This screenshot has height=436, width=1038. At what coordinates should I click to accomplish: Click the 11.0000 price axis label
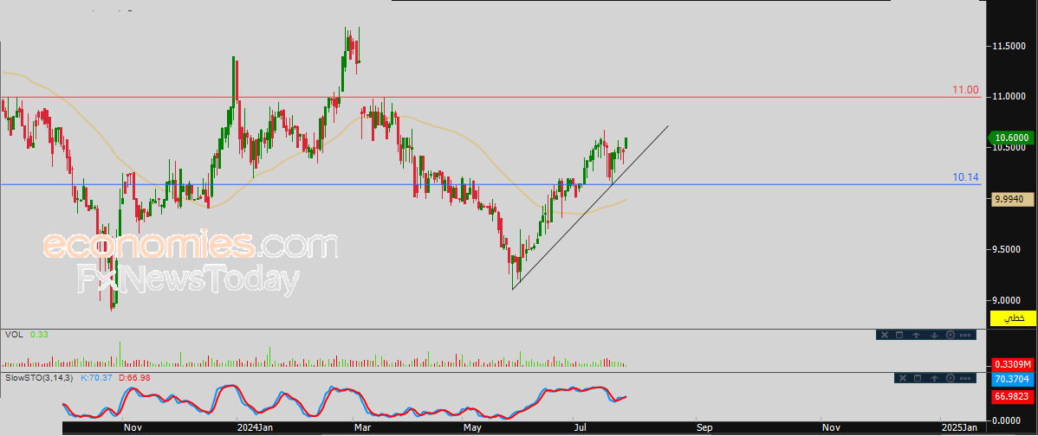(1009, 97)
